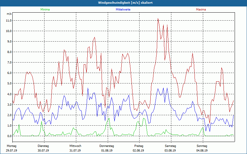The image size is (247, 154).
Task: Click the 11,0 value on the y-axis
Action: pyautogui.click(x=9, y=21)
